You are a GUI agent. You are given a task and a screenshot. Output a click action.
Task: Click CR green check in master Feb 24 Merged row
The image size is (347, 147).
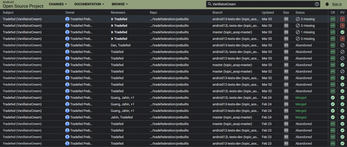tap(333, 117)
